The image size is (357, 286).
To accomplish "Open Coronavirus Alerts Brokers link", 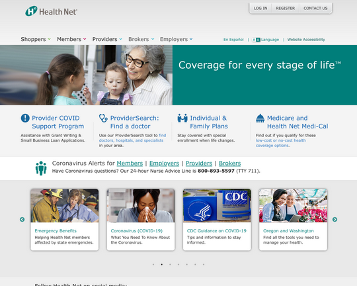I will (229, 164).
